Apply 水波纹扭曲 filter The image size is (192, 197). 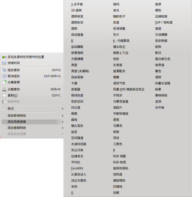(79, 144)
